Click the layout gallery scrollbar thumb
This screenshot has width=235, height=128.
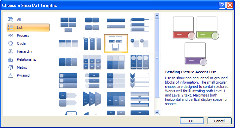[x=157, y=58]
